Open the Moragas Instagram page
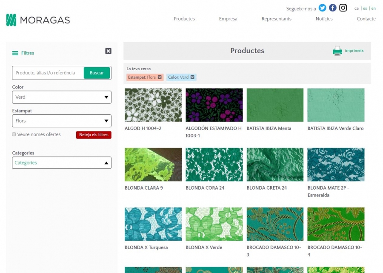 pyautogui.click(x=343, y=8)
